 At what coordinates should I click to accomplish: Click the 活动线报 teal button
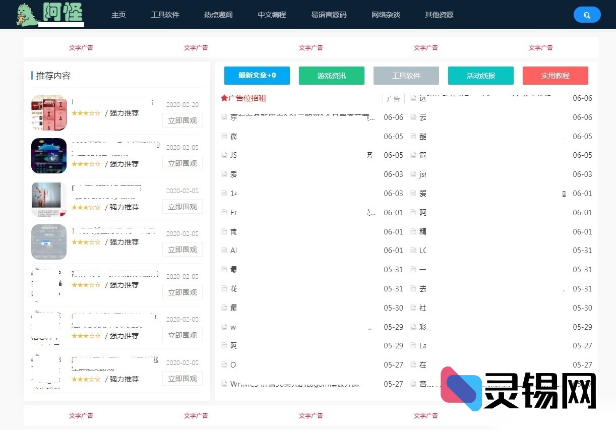tap(481, 75)
